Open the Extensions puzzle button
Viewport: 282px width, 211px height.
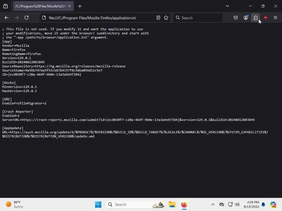pos(256,18)
